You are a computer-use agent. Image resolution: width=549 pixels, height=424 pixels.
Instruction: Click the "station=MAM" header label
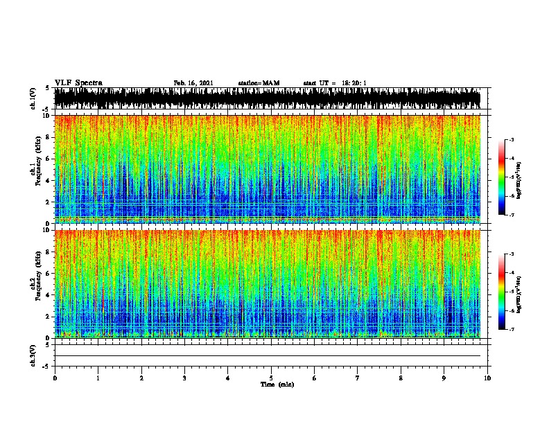click(259, 83)
